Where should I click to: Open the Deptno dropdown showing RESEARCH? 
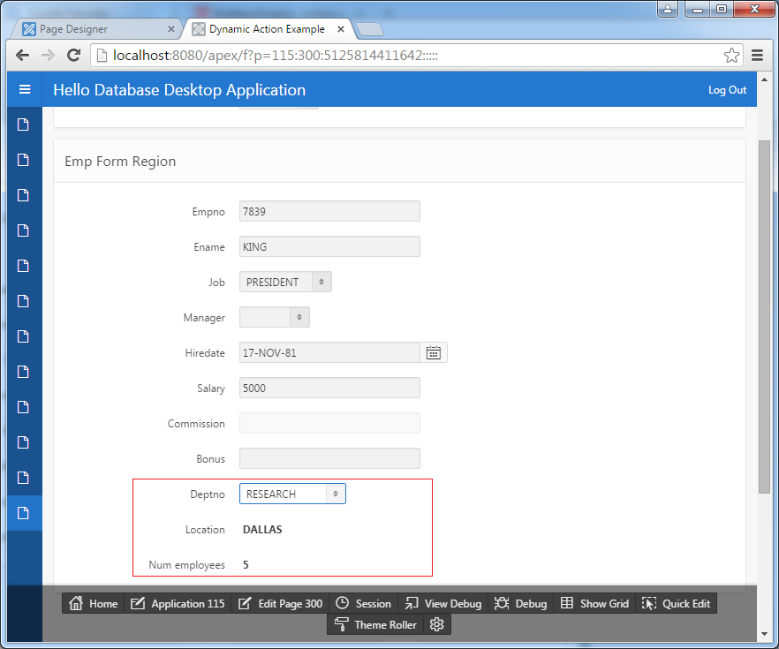[x=292, y=494]
